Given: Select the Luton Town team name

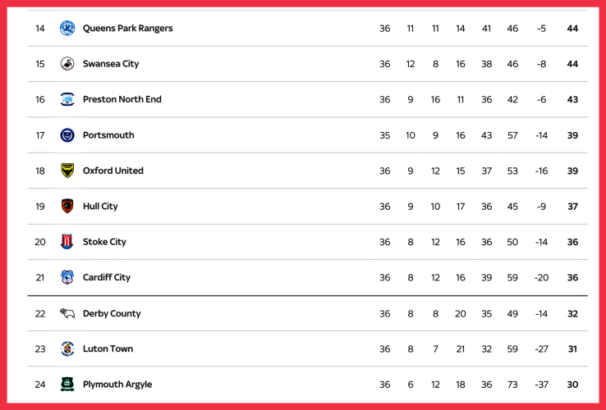Looking at the screenshot, I should 108,348.
